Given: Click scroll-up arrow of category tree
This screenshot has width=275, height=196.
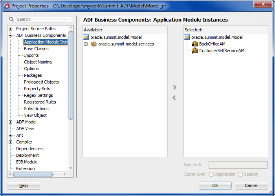Looking at the screenshot, I should (71, 28).
